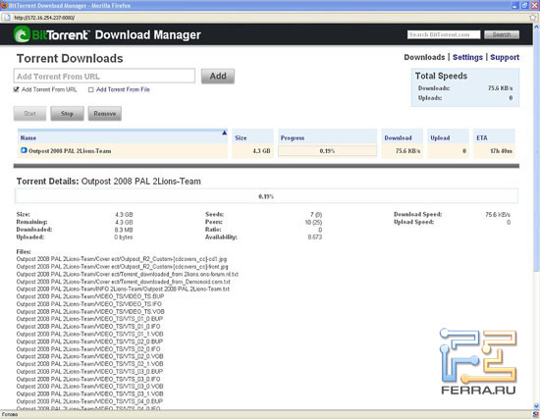Viewport: 540px width, 419px height.
Task: Click the VIDEO_TS.BUP file line
Action: 90,296
